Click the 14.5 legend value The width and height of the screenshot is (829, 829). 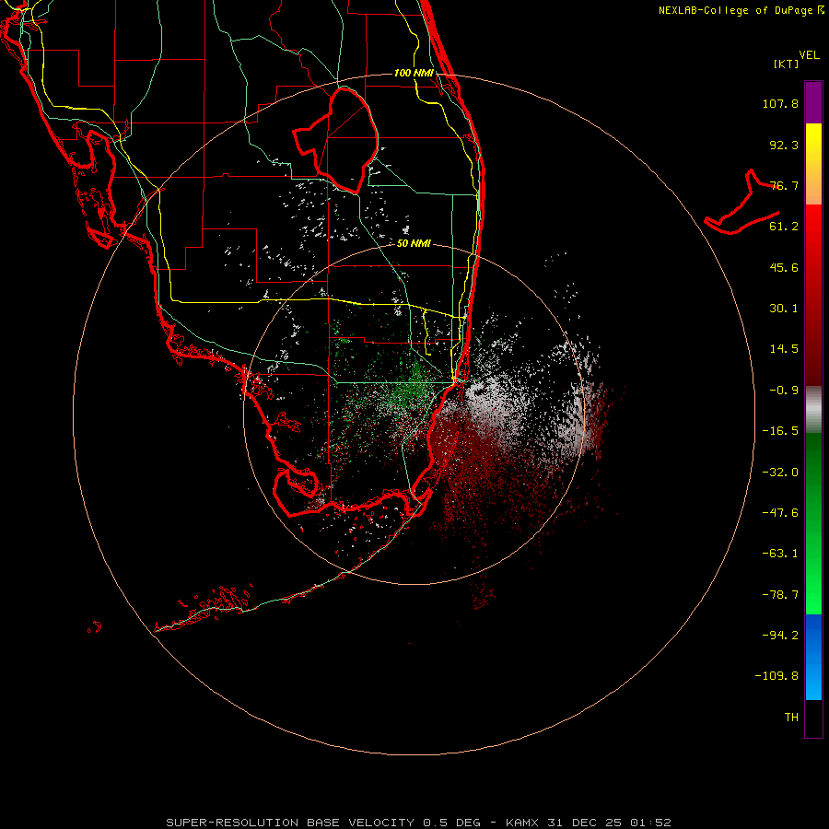(784, 349)
